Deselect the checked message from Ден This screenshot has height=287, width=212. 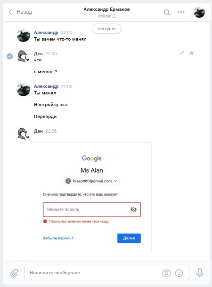(10, 56)
